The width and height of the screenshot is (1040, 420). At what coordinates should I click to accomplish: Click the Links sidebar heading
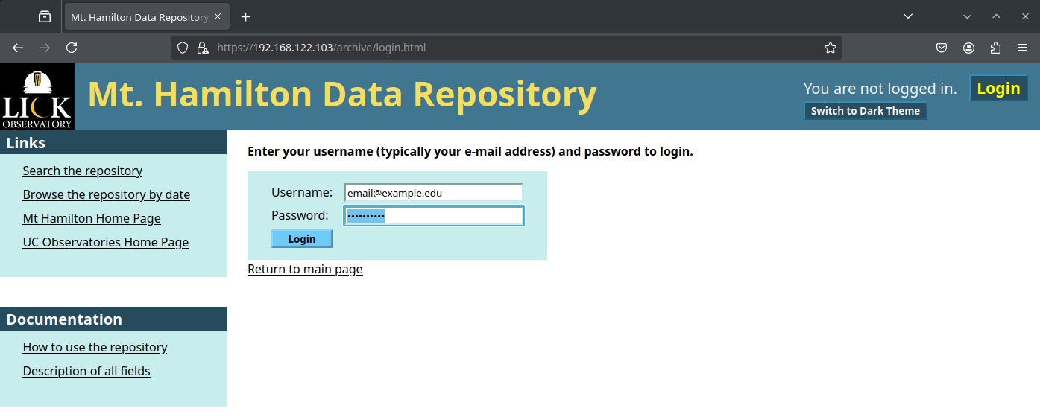[x=26, y=143]
